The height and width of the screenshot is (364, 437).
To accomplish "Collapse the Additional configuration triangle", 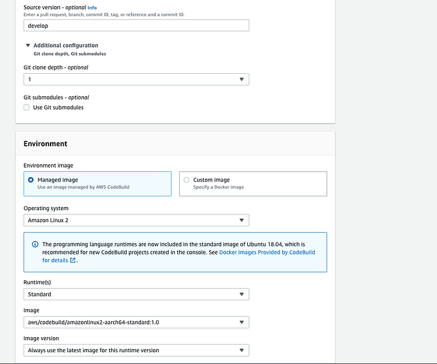I will pos(28,45).
